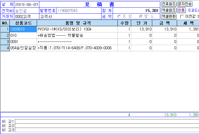This screenshot has width=199, height=135.
Task: Select the 포함 tax radio option
Action: (119, 17)
